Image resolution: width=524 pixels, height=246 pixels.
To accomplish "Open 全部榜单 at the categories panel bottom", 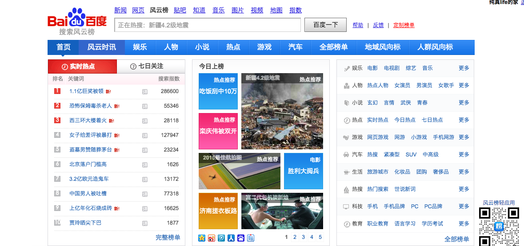I will click(457, 239).
